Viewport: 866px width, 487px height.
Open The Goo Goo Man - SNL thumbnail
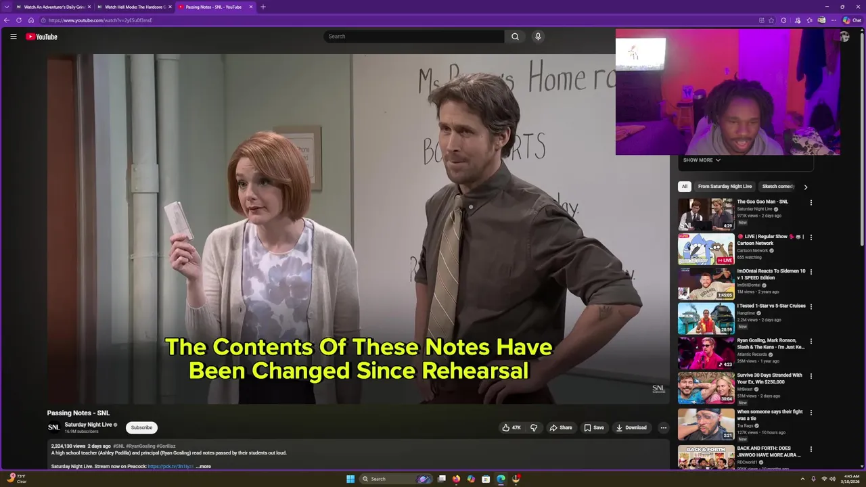706,214
